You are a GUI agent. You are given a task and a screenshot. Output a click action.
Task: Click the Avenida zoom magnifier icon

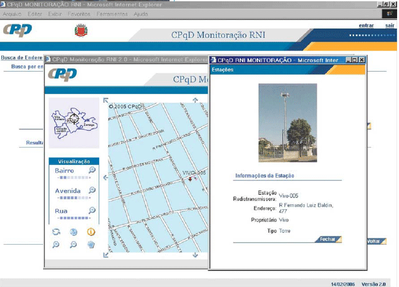point(92,190)
